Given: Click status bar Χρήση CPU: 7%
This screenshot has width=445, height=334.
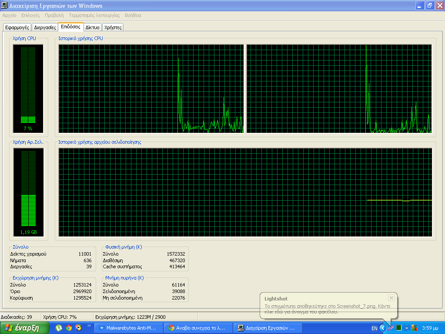Looking at the screenshot, I should [x=60, y=317].
